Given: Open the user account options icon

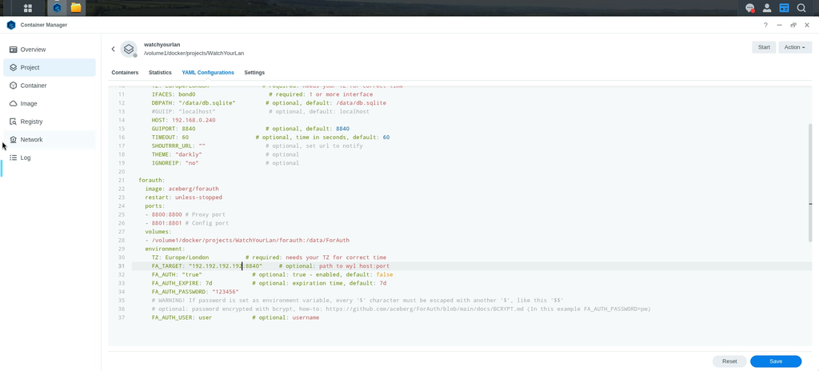Looking at the screenshot, I should [x=767, y=8].
